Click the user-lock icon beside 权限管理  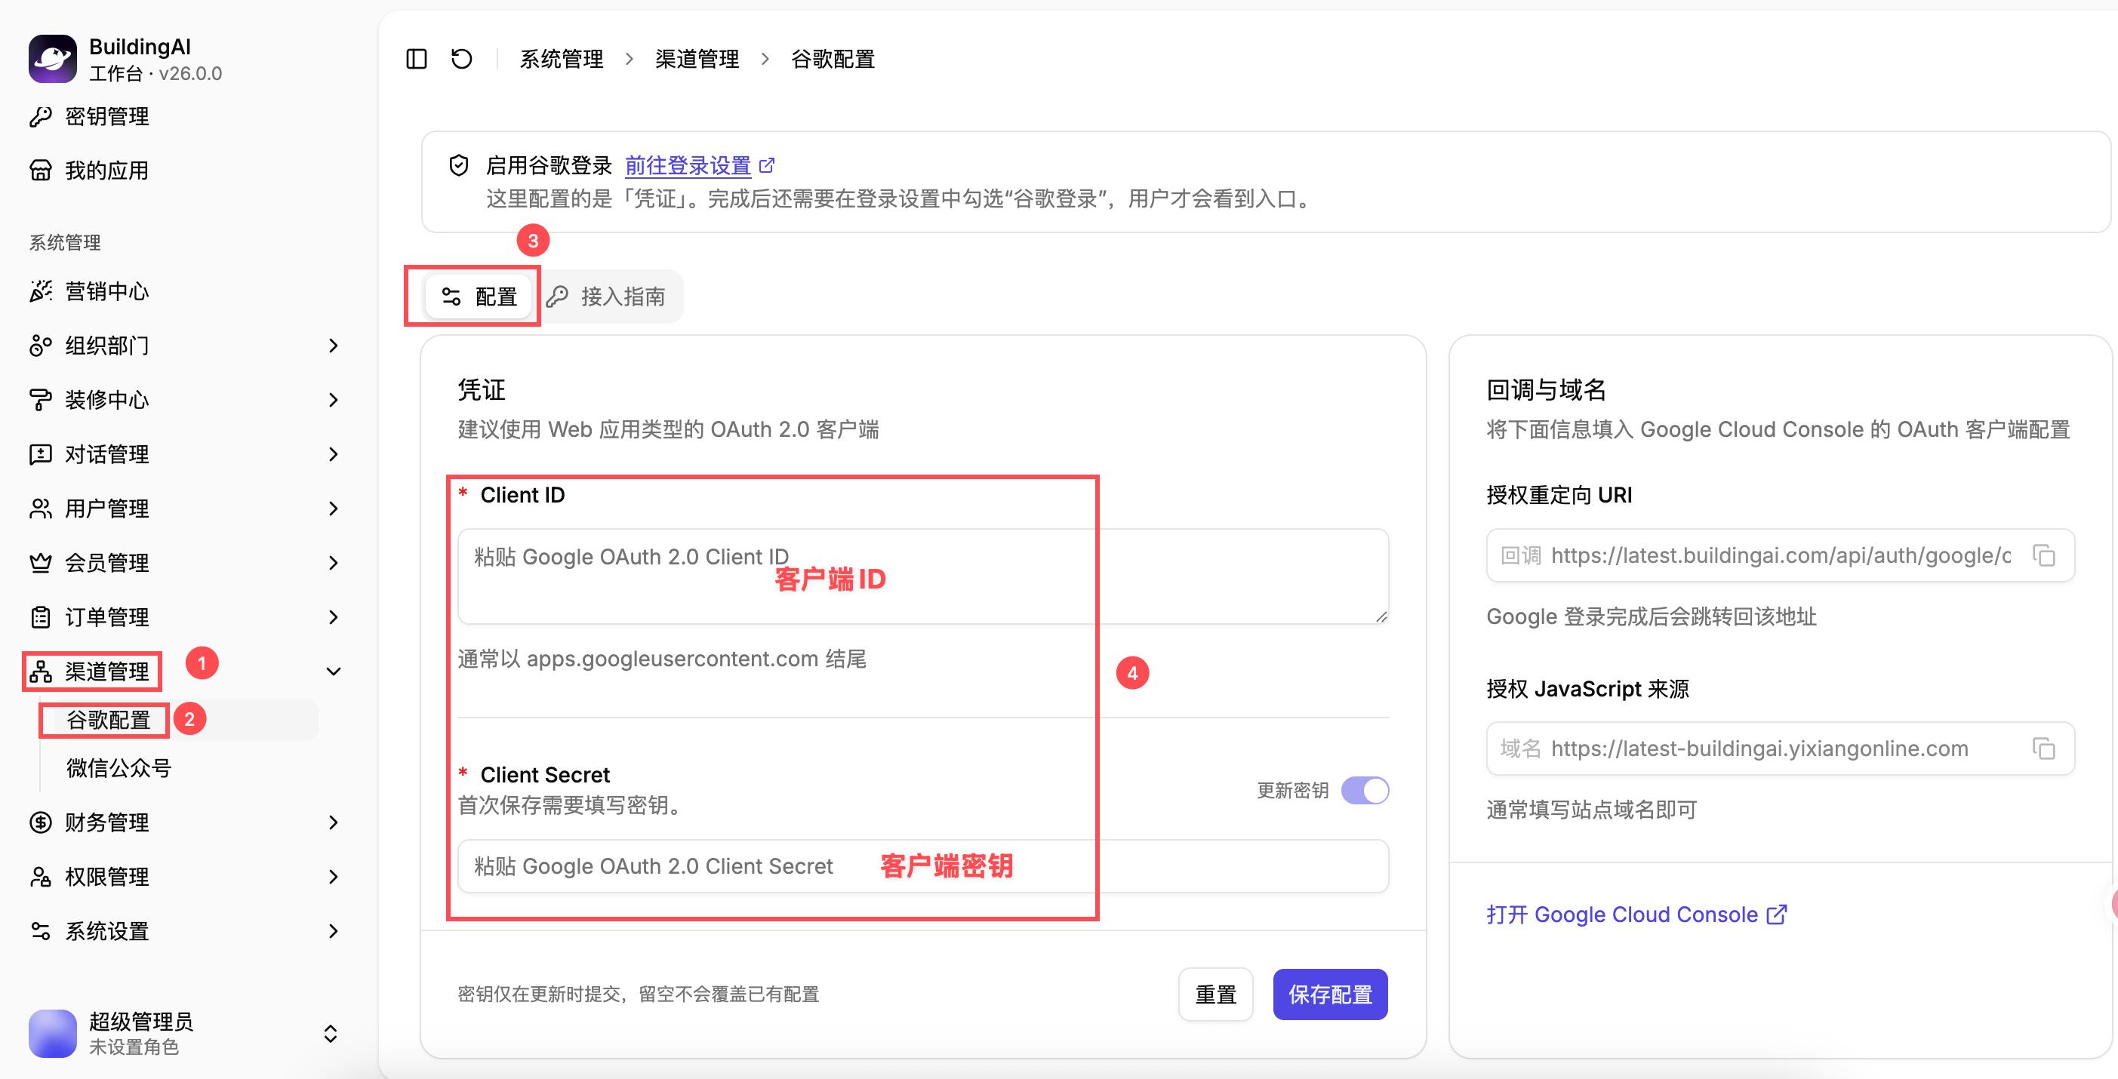pos(40,877)
